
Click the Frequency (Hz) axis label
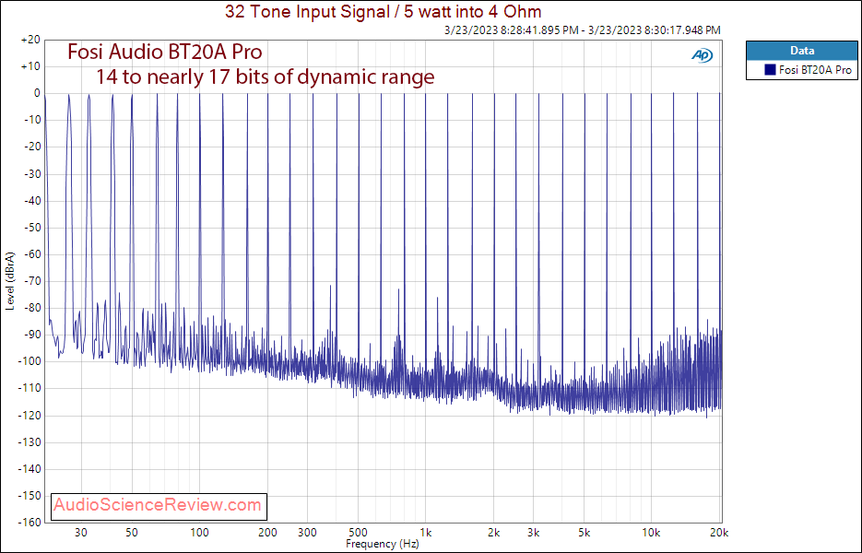pyautogui.click(x=382, y=544)
